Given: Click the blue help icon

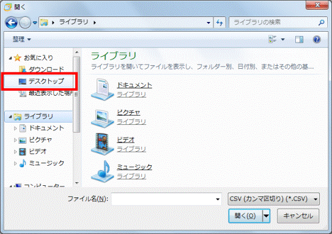Looking at the screenshot, I should [317, 39].
